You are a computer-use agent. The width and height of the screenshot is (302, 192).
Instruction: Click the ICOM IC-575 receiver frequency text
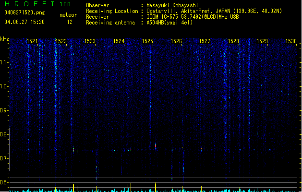click(193, 17)
